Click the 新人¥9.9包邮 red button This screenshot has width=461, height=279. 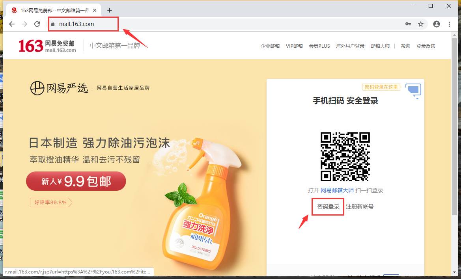click(x=76, y=181)
